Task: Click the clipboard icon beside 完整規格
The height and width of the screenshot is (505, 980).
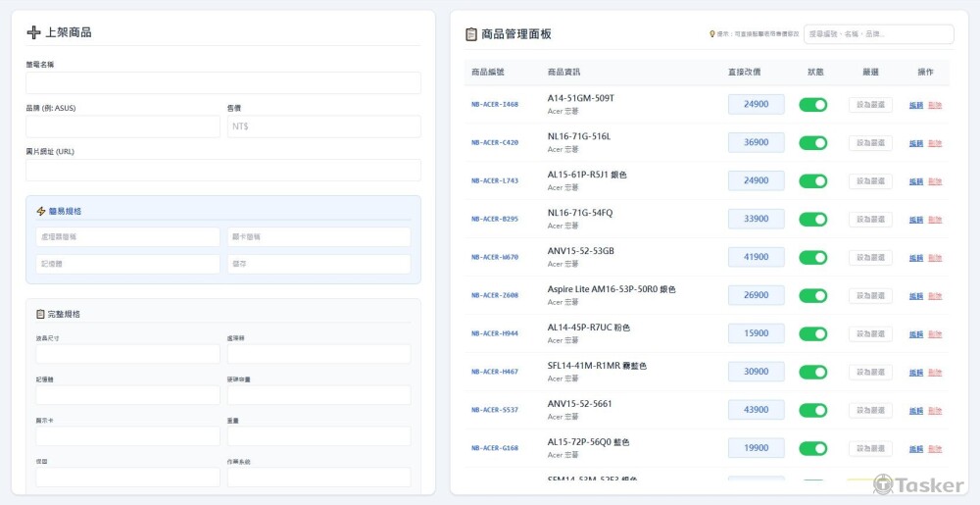Action: (x=40, y=314)
